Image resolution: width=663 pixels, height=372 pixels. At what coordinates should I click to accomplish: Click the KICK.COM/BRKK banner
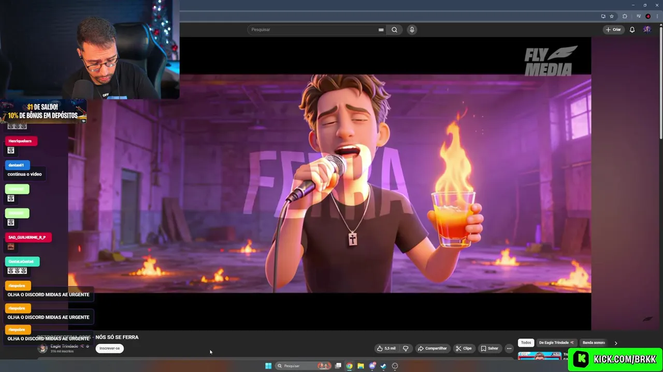(x=615, y=359)
